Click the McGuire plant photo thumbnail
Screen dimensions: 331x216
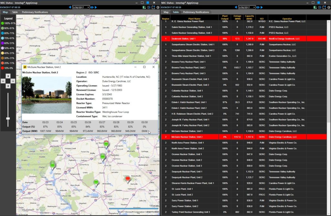pos(47,95)
